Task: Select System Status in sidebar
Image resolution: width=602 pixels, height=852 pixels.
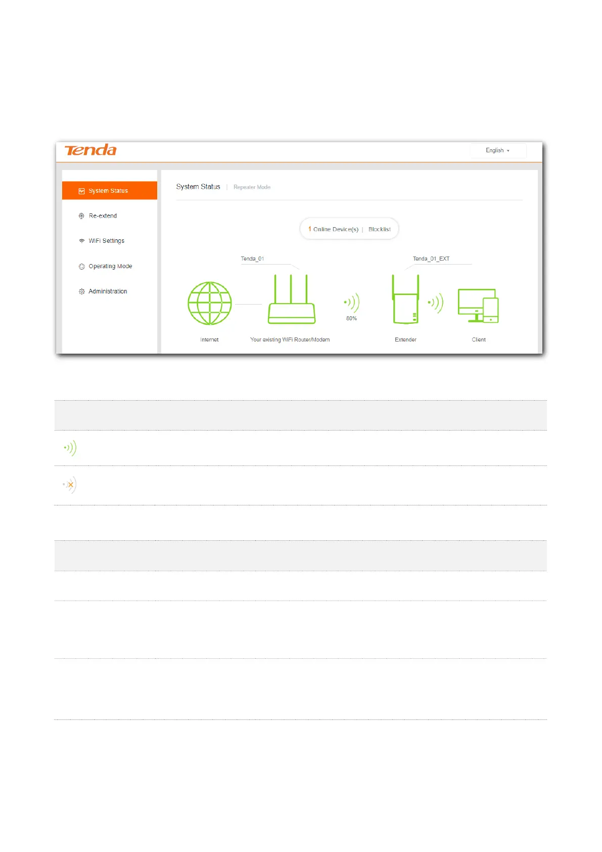Action: point(110,191)
